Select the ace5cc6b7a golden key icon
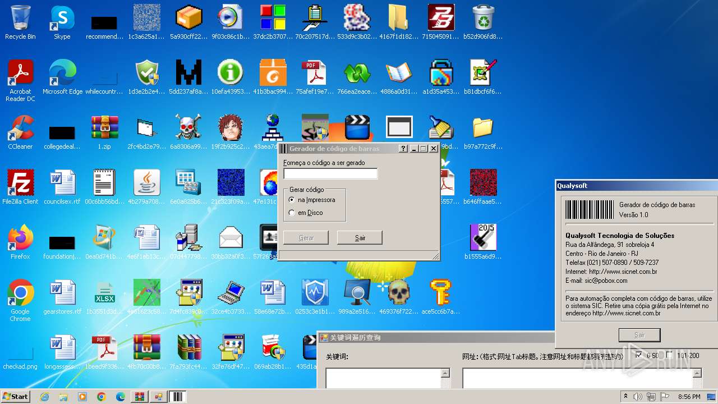718x404 pixels. (x=441, y=297)
